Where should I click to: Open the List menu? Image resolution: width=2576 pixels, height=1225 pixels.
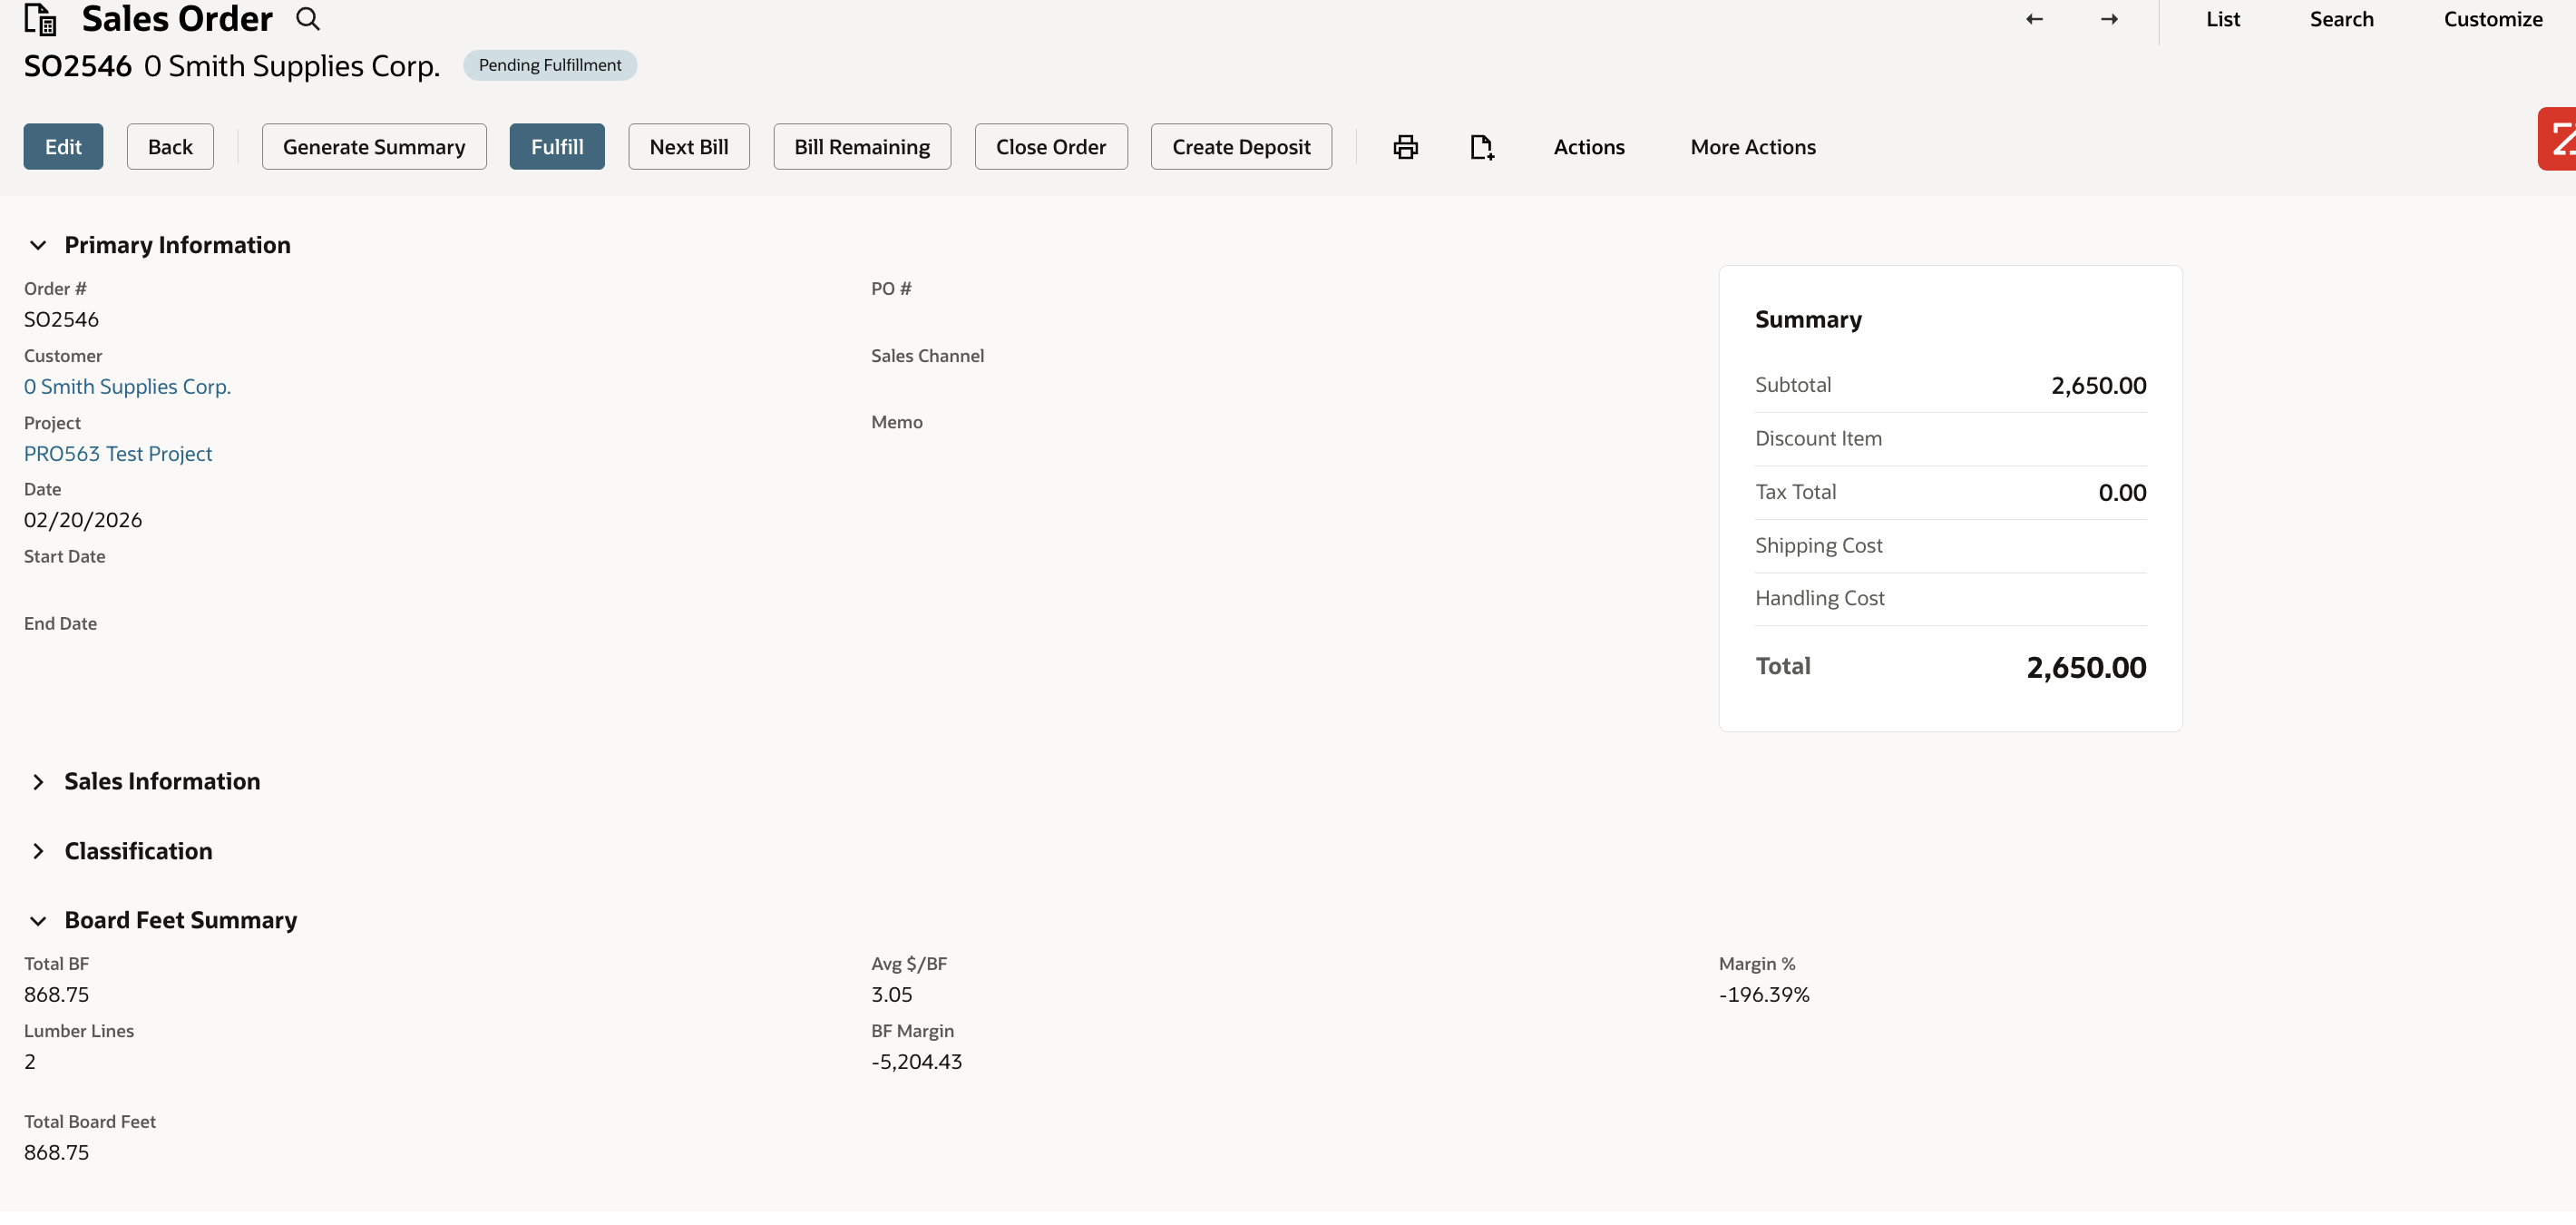coord(2223,18)
